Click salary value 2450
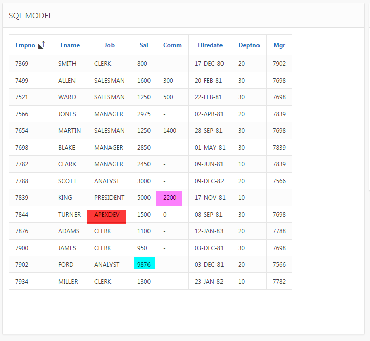This screenshot has width=370, height=341. [144, 164]
